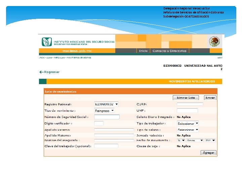Click the Eliminar Lote button
Image resolution: width=242 pixels, height=181 pixels.
(186, 98)
